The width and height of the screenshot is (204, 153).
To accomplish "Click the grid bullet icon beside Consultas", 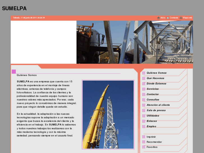I will tap(144, 100).
